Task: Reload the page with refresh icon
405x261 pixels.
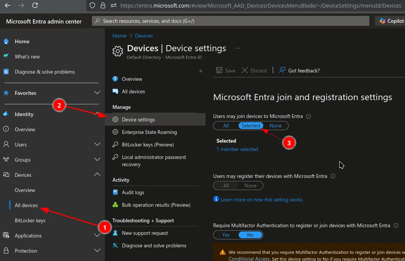Action: 35,5
